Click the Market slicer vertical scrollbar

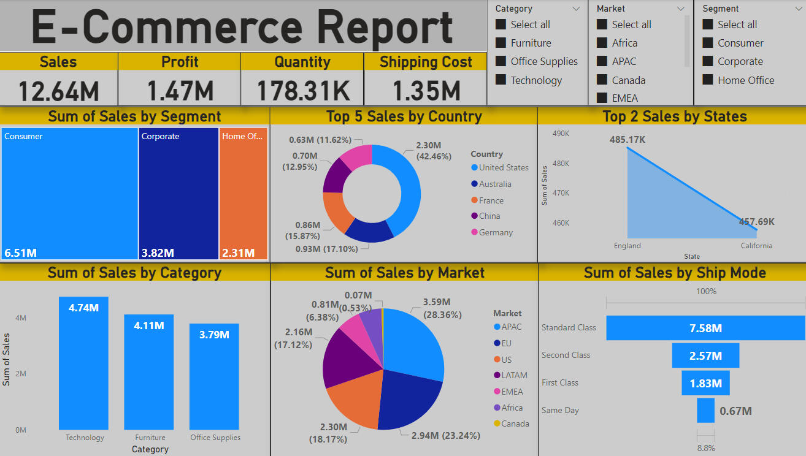tap(686, 40)
